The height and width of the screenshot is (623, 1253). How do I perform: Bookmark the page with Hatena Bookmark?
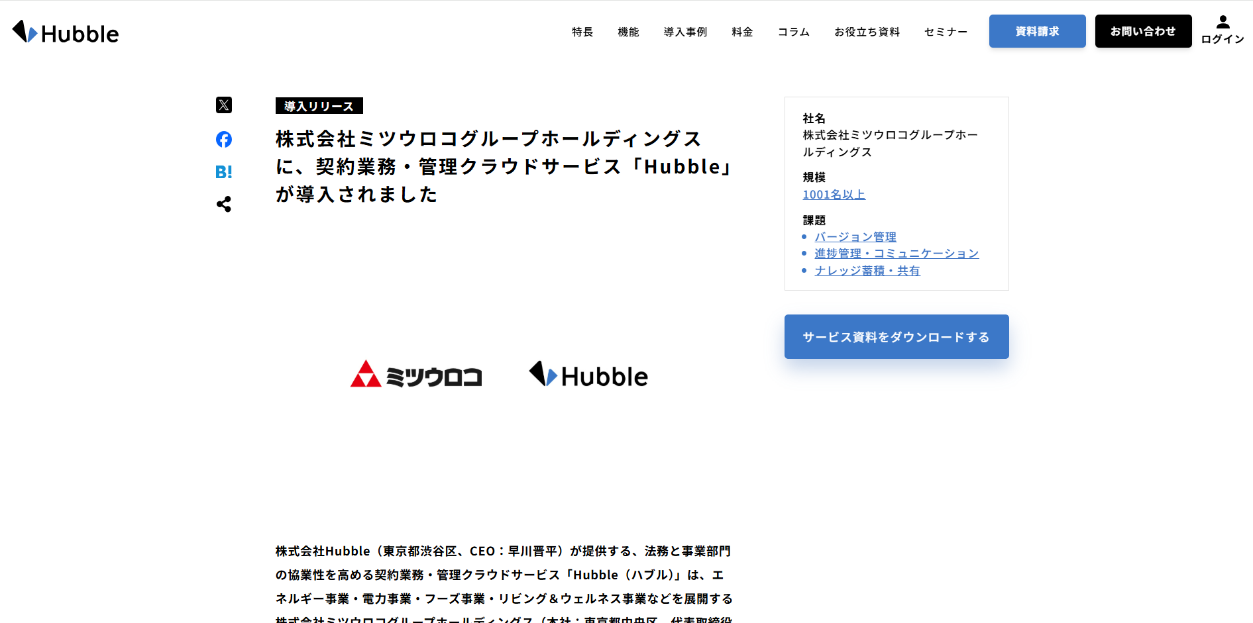coord(224,172)
